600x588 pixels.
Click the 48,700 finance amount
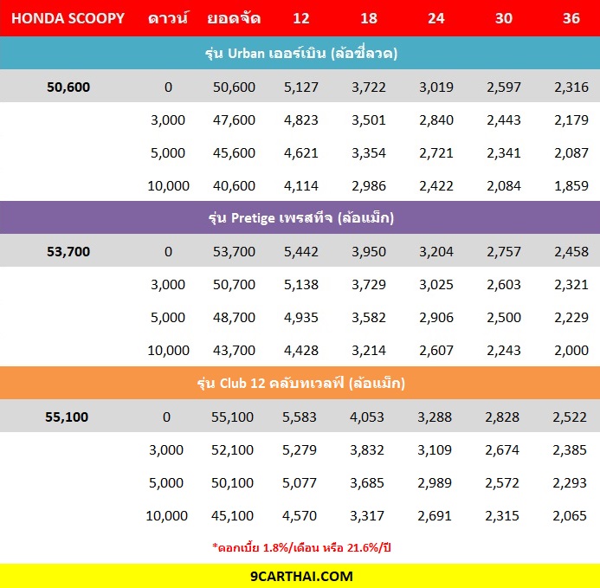coord(234,317)
